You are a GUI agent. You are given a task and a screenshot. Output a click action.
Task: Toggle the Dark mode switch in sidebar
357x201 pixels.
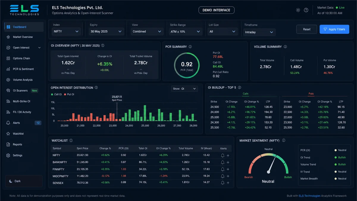24,181
